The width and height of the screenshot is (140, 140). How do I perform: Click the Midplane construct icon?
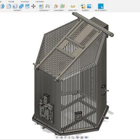pos(62,6)
